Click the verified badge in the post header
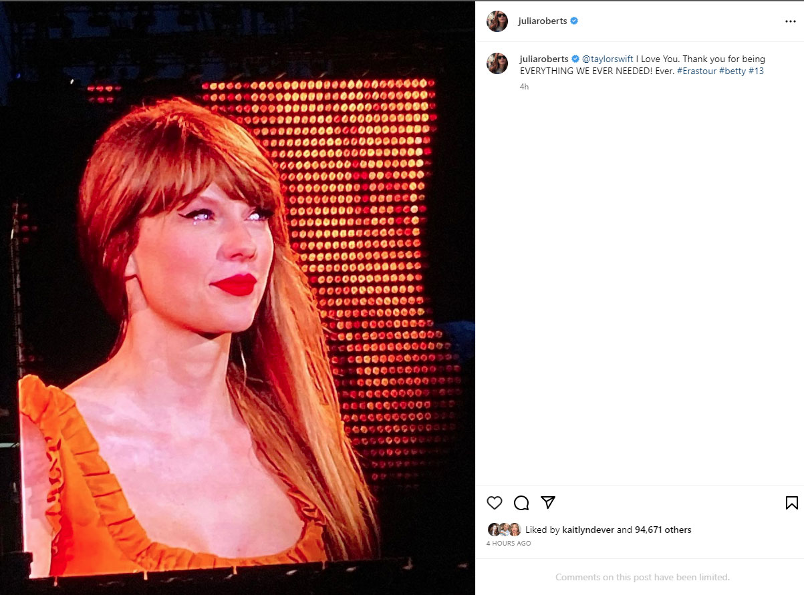804x595 pixels. [574, 21]
